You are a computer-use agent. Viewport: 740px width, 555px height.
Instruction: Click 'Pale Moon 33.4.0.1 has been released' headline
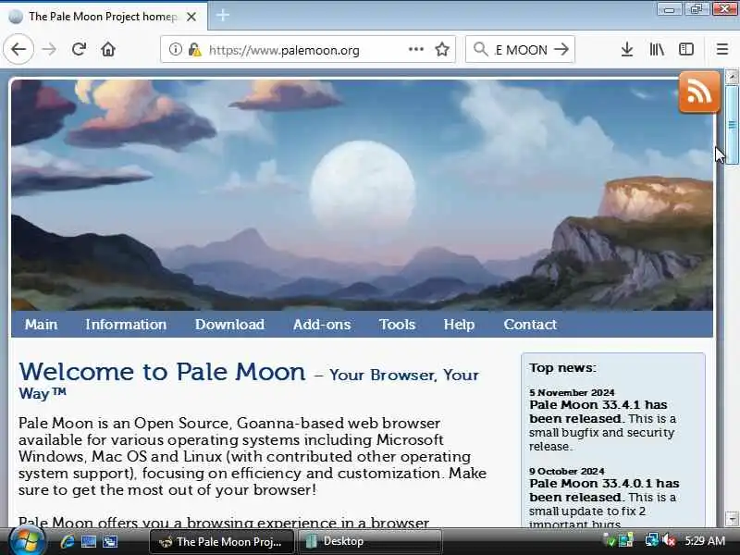pyautogui.click(x=604, y=490)
